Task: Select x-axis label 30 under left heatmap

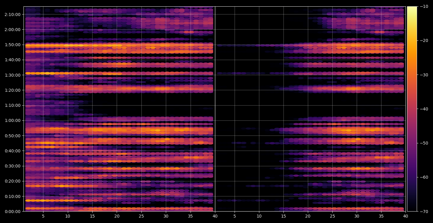Action: coord(166,216)
